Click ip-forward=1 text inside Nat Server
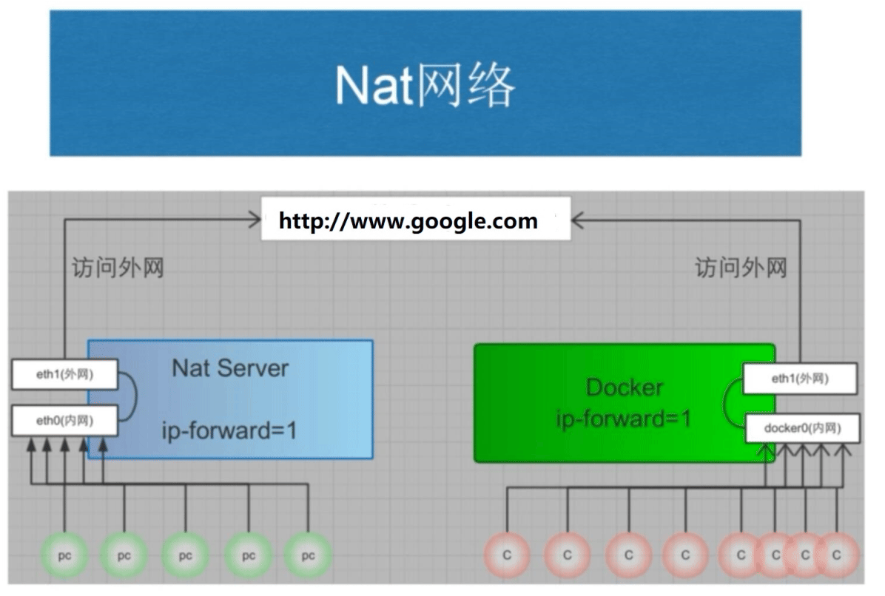This screenshot has height=596, width=885. 229,430
